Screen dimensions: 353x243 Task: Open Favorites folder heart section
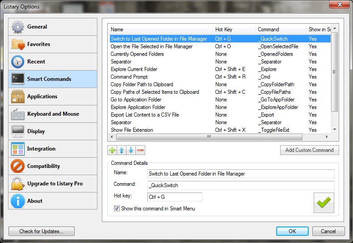52,44
